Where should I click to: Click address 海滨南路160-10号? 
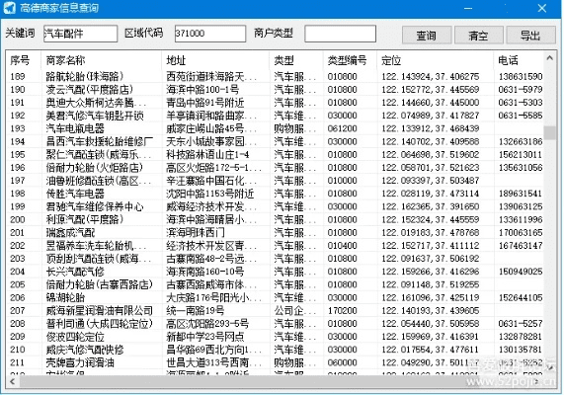coord(205,272)
